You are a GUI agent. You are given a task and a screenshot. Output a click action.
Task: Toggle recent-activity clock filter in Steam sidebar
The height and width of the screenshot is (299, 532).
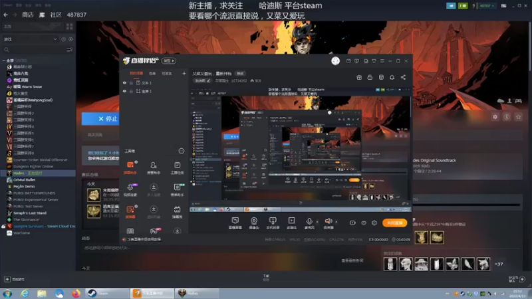pyautogui.click(x=63, y=39)
